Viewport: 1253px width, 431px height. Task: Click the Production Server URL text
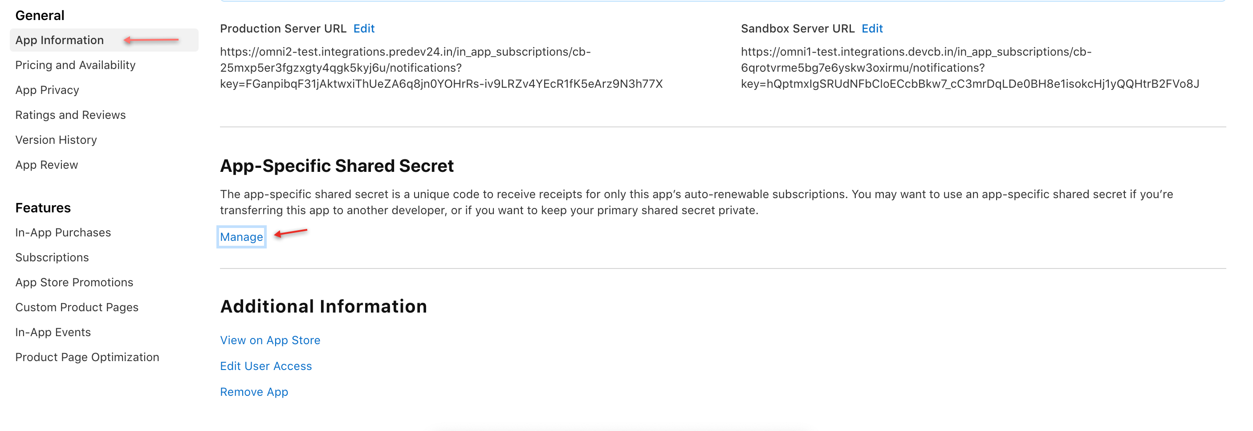click(441, 68)
